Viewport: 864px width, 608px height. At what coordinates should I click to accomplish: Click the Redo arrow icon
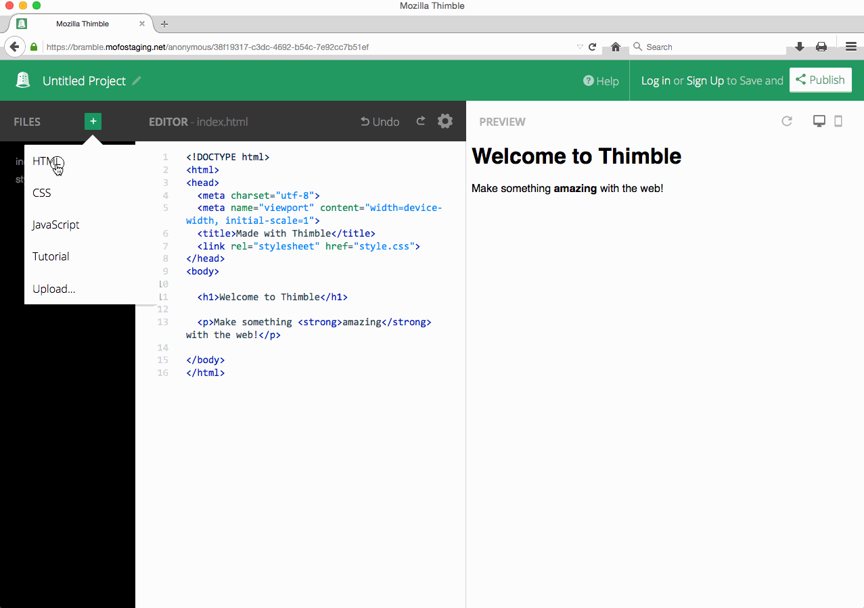coord(420,120)
